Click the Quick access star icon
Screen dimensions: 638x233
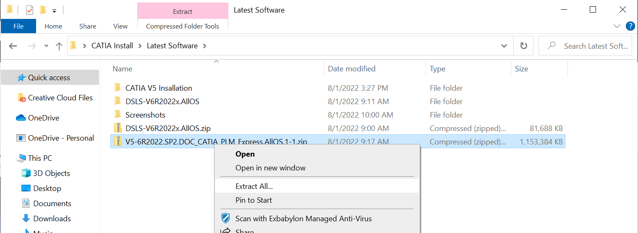pyautogui.click(x=21, y=78)
